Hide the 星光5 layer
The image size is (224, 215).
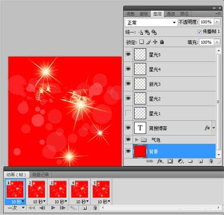(x=128, y=54)
